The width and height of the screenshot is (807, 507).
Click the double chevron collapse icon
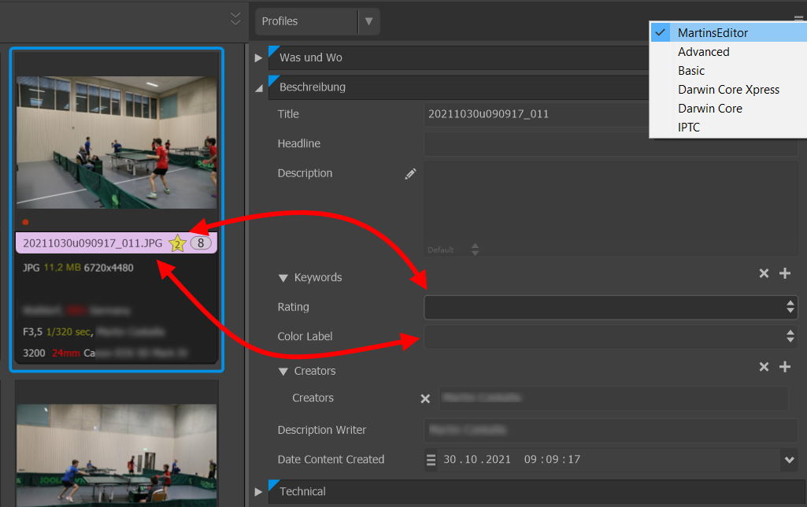click(x=235, y=19)
